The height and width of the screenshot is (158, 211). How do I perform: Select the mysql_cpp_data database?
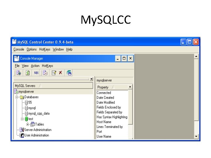click(x=39, y=114)
